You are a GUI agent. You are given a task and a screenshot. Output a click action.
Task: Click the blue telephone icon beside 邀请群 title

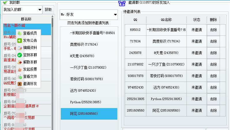coord(122,3)
